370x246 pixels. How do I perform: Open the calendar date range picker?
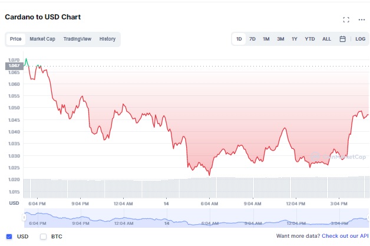click(342, 39)
